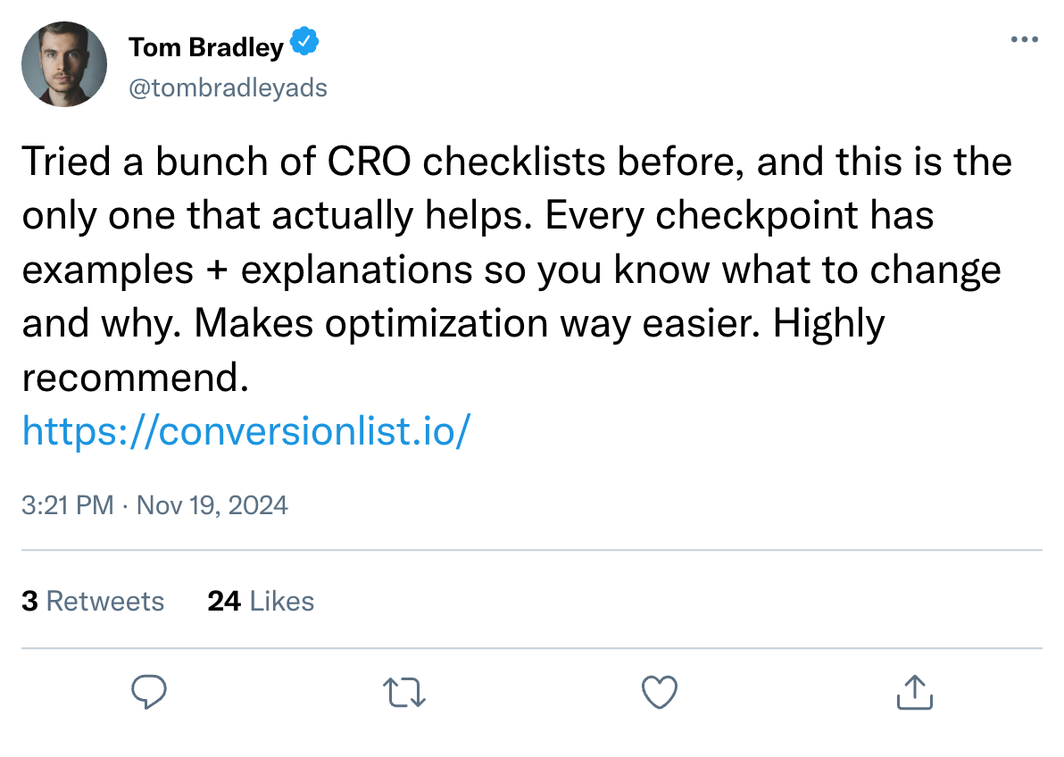Click the Nov 19, 2024 date
1064x757 pixels.
(x=212, y=505)
